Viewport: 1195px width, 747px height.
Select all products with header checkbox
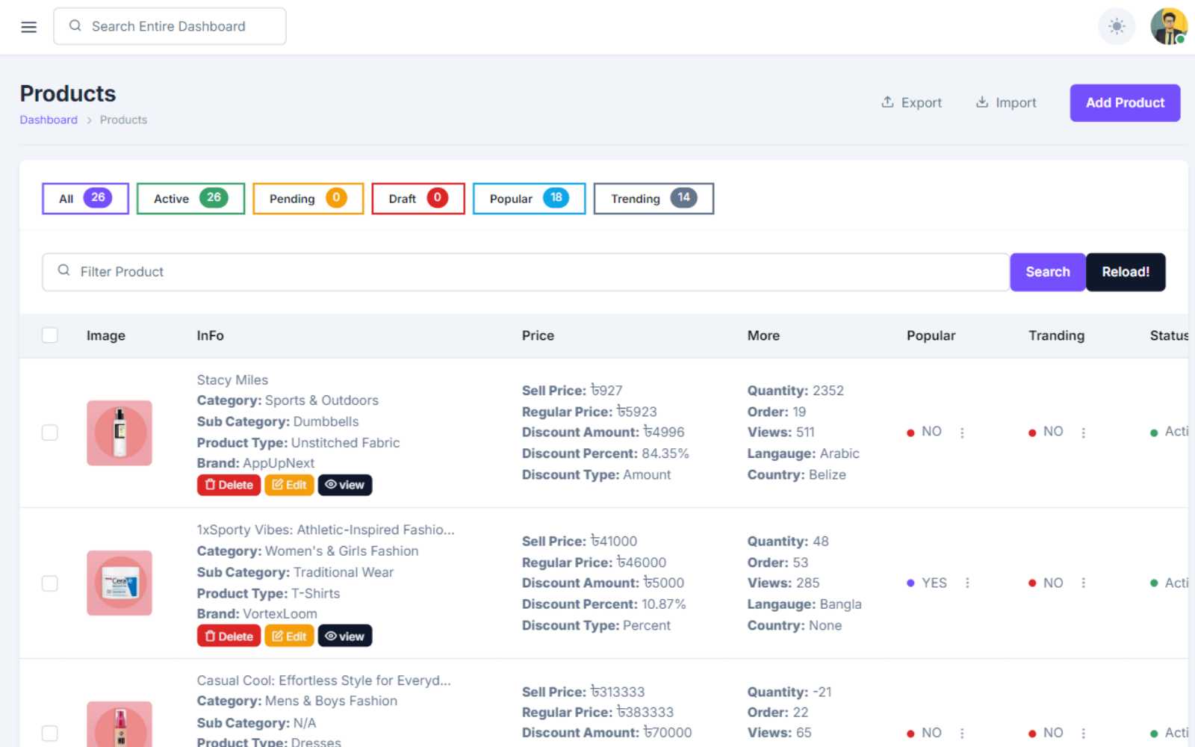tap(50, 335)
